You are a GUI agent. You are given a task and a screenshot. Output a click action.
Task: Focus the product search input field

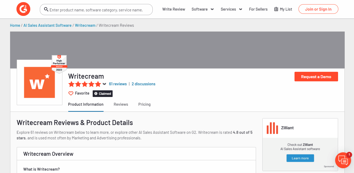click(x=96, y=10)
